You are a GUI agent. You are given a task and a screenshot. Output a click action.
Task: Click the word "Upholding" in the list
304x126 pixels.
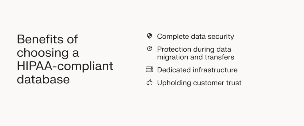coord(174,83)
